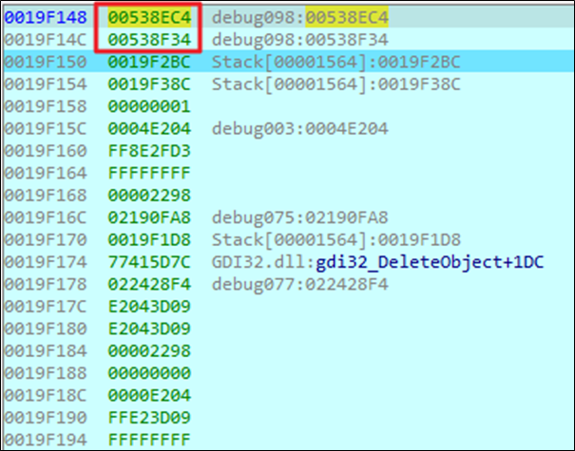Select stack address 0019F184
This screenshot has width=575, height=451.
point(46,350)
